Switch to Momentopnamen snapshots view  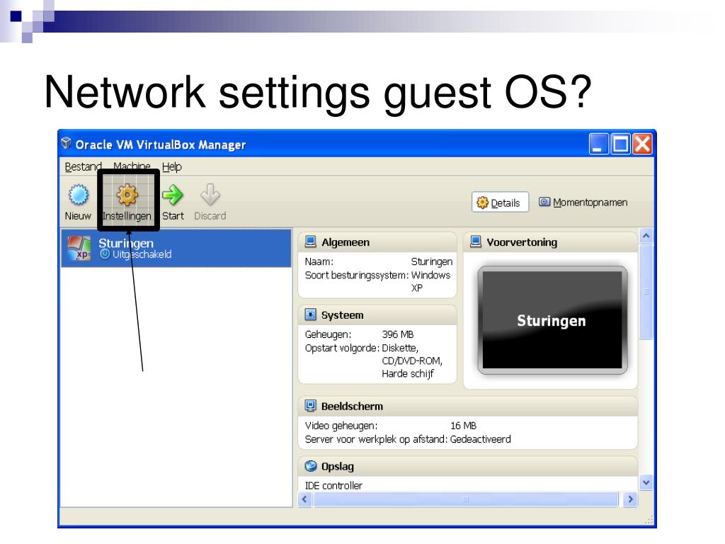pos(583,202)
